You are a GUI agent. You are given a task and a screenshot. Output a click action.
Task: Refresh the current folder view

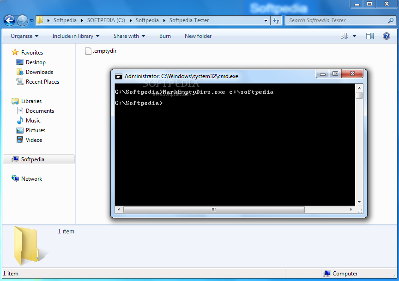coord(276,20)
